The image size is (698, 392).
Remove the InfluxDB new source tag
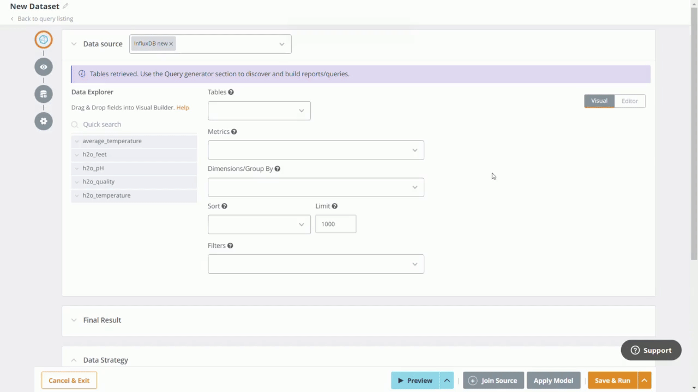171,43
